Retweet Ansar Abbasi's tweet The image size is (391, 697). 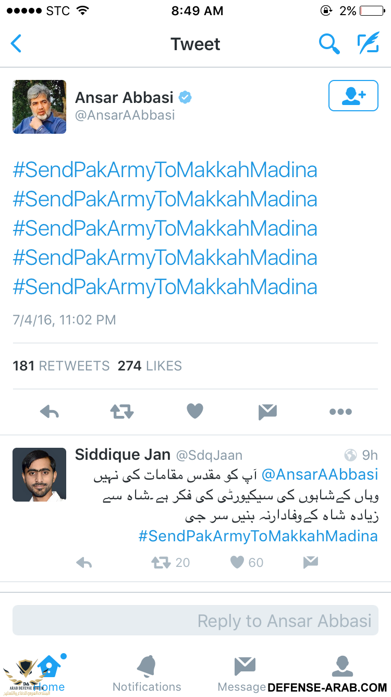(x=122, y=412)
